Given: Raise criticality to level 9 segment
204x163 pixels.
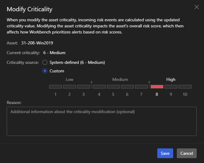Looking at the screenshot, I should [x=171, y=87].
